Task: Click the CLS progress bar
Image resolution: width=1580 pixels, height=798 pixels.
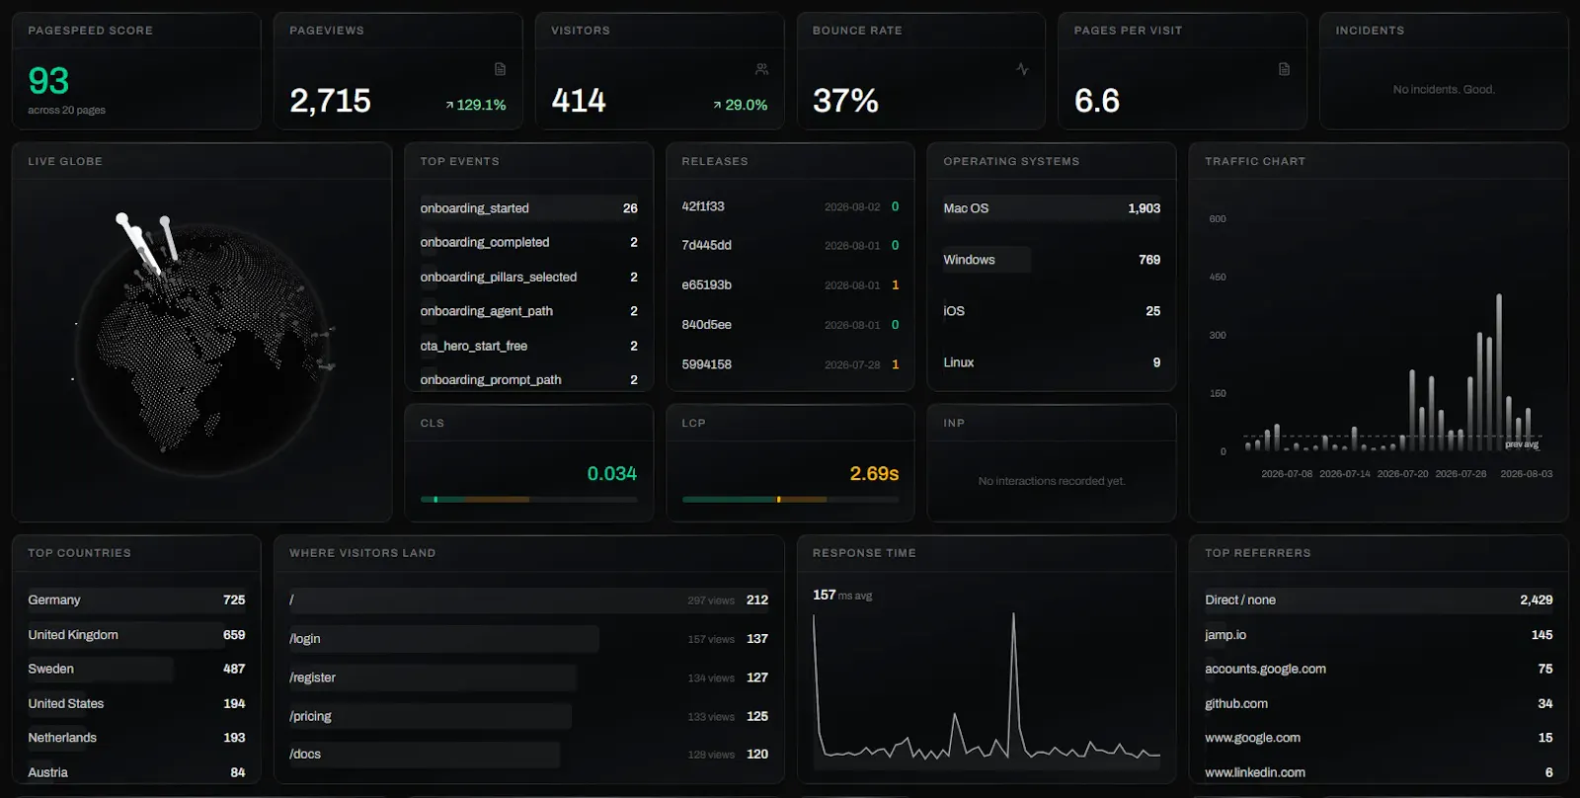Action: coord(529,500)
